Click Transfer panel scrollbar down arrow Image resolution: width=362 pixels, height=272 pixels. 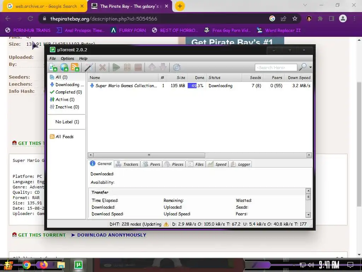point(308,215)
